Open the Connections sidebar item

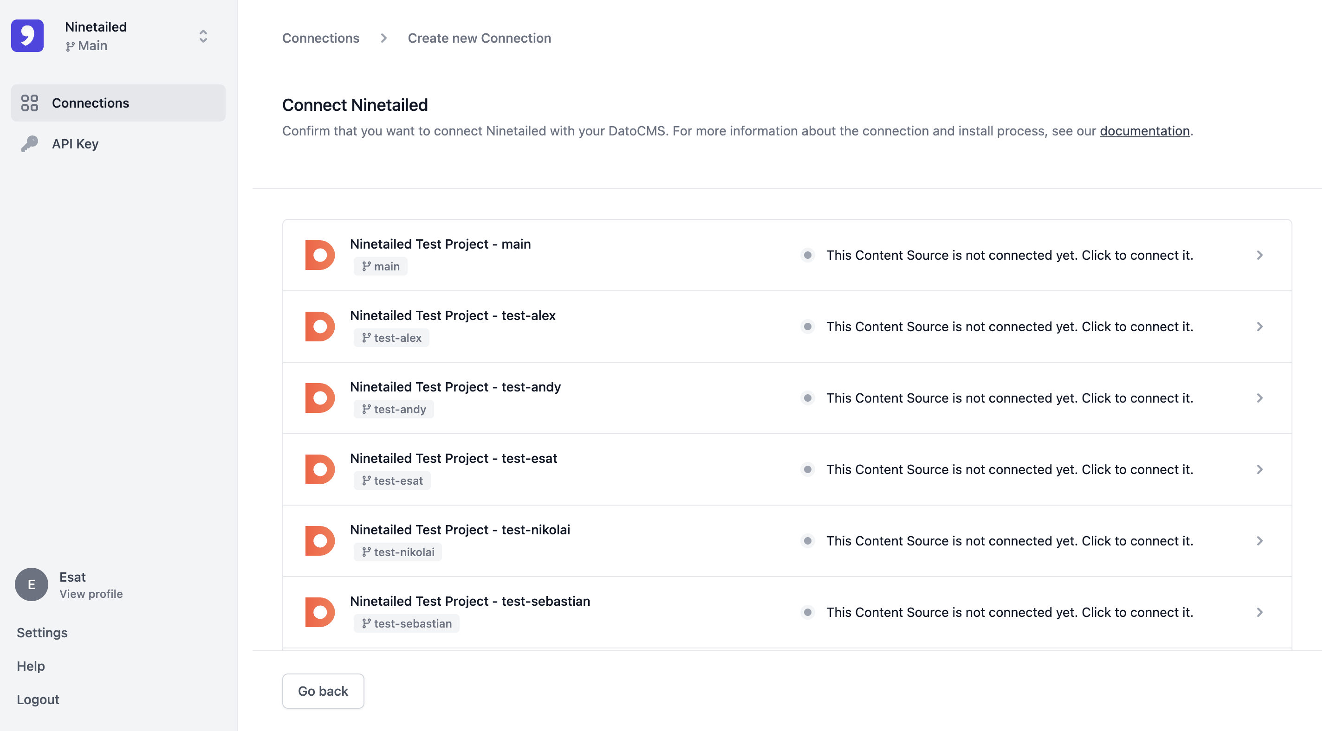click(118, 103)
